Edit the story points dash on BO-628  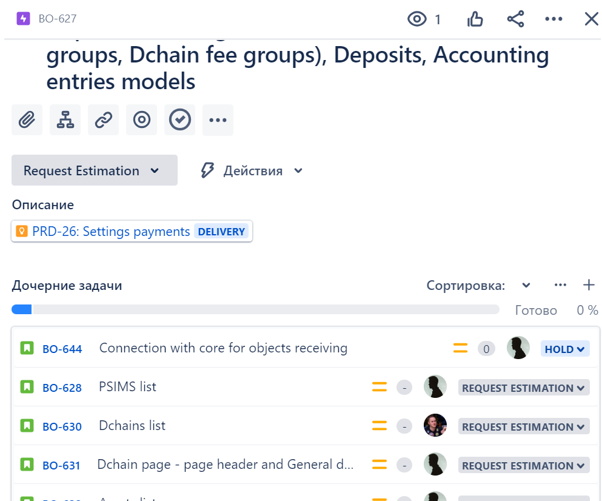404,388
